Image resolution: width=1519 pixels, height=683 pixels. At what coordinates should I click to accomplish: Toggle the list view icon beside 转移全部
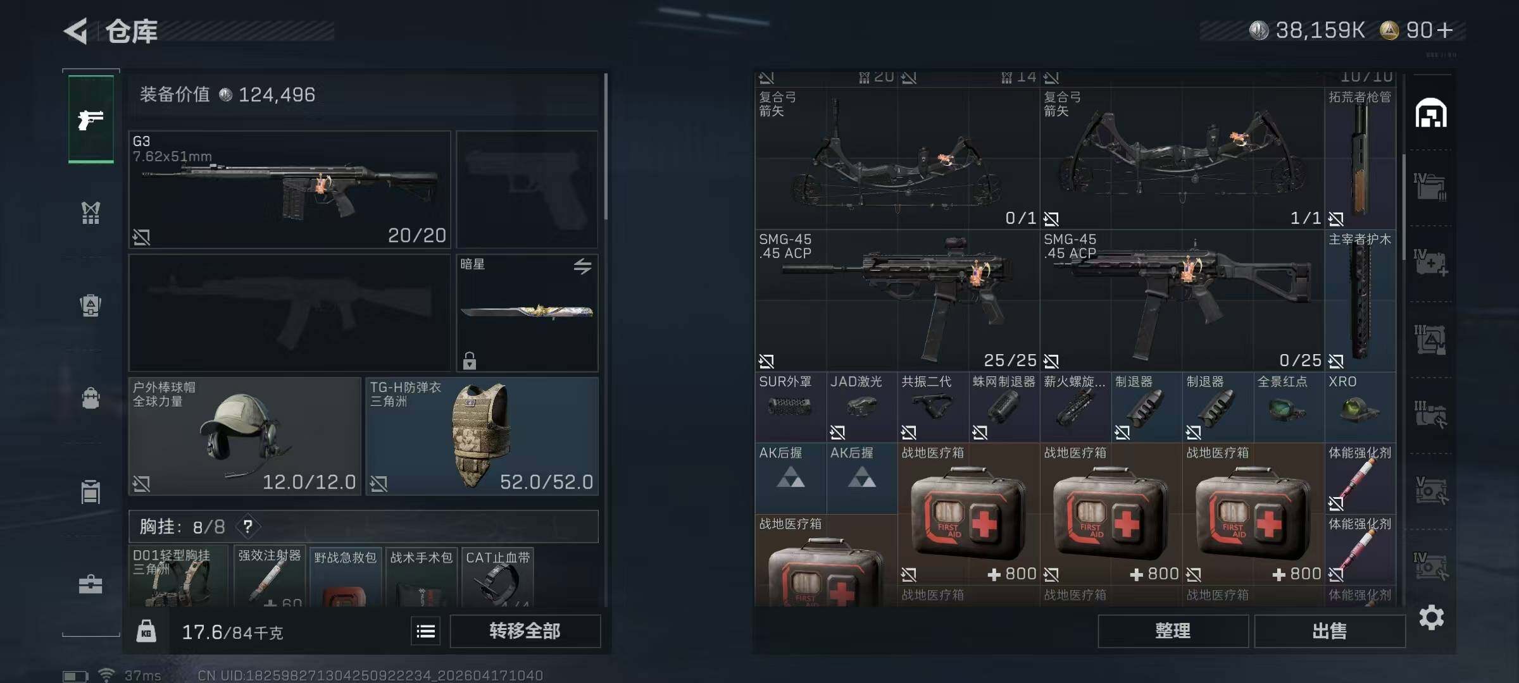pyautogui.click(x=426, y=631)
